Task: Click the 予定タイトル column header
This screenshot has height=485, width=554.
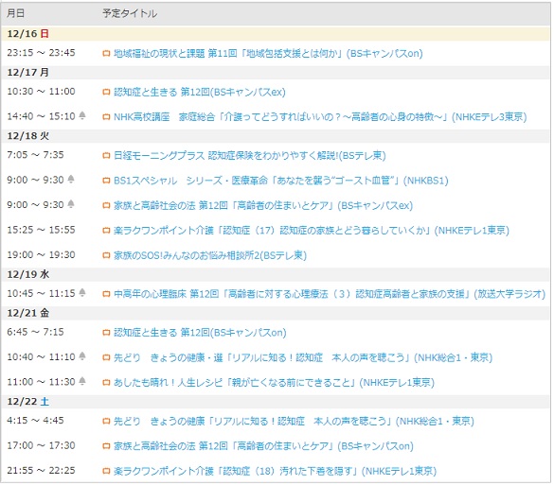Action: coord(130,13)
